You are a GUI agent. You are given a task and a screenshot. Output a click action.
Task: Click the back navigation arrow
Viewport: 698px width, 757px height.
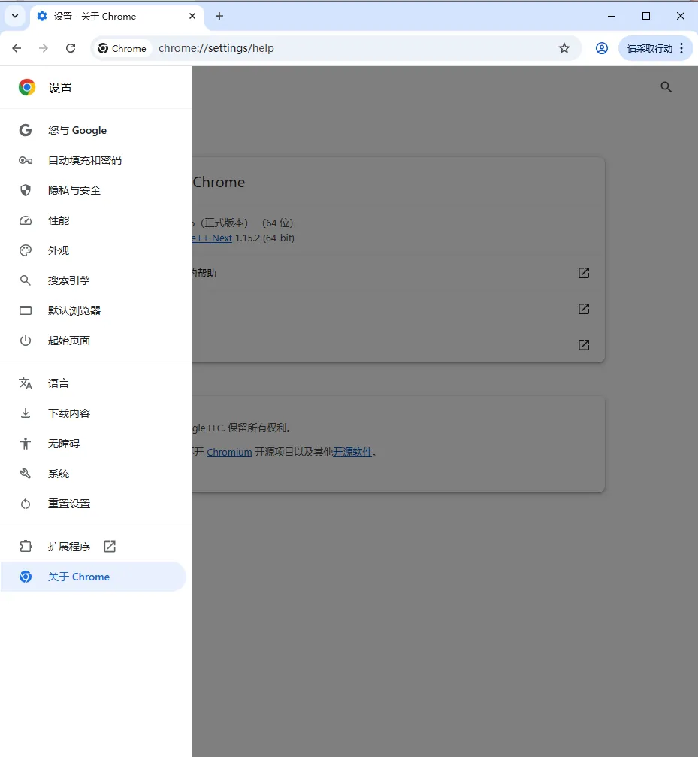(x=17, y=47)
